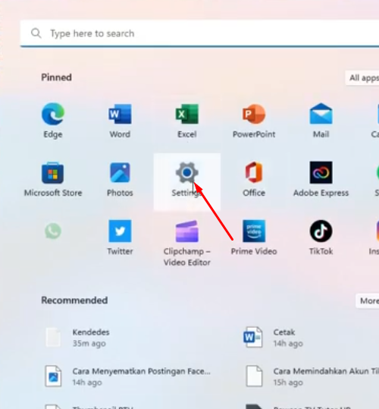Open the TikTok app
379x409 pixels.
[321, 238]
